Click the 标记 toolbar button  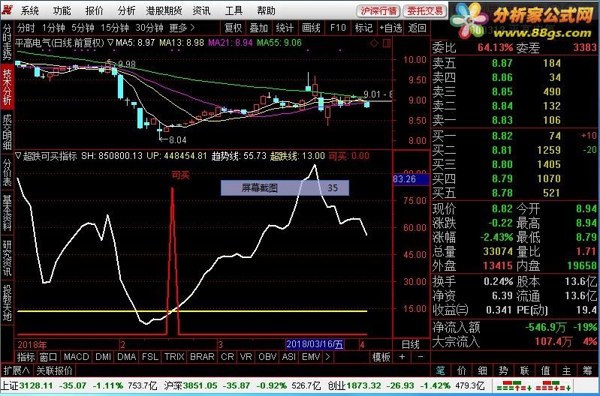point(363,28)
